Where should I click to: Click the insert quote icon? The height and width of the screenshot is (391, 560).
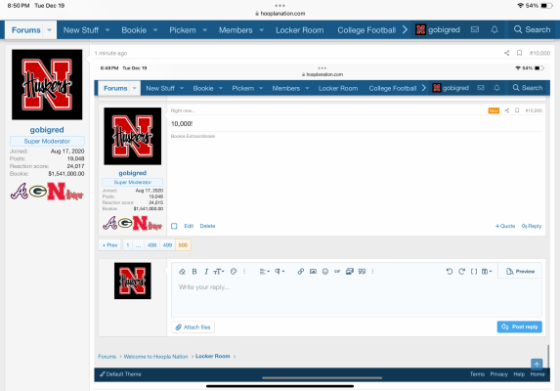[x=362, y=272]
